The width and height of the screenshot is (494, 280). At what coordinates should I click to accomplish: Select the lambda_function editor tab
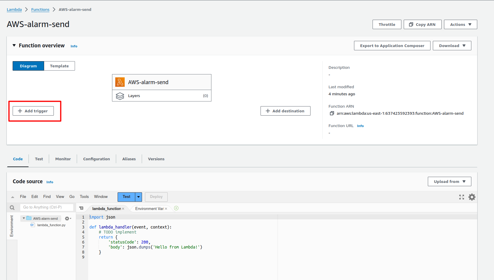click(107, 209)
